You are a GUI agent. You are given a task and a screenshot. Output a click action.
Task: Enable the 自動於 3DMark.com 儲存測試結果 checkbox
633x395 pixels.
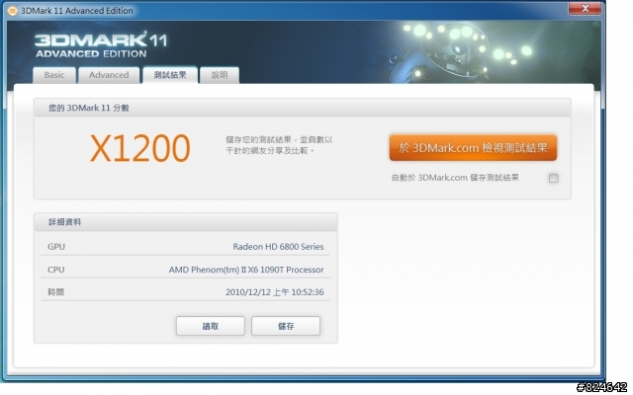(x=554, y=178)
